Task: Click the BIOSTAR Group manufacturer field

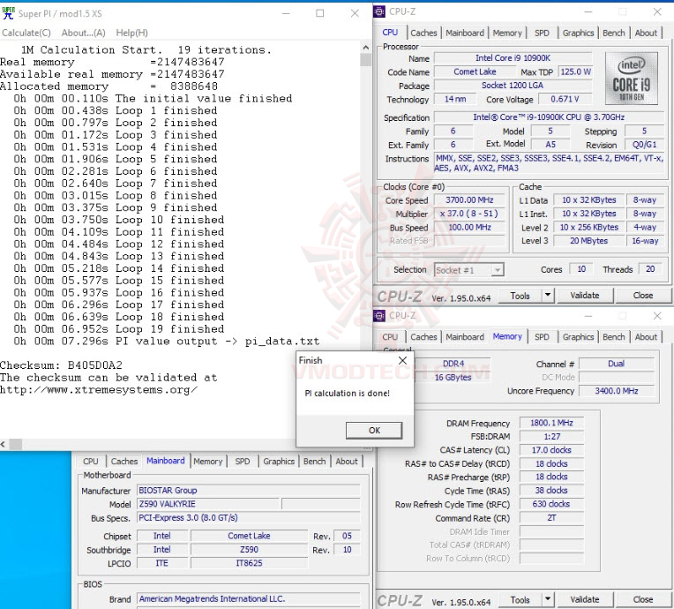Action: [x=249, y=491]
